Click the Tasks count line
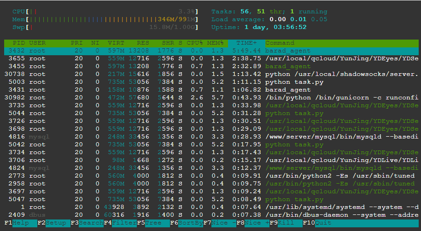 (x=269, y=12)
